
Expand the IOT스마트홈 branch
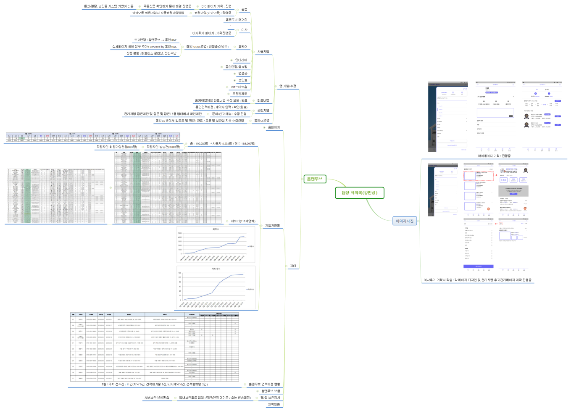coord(227,87)
